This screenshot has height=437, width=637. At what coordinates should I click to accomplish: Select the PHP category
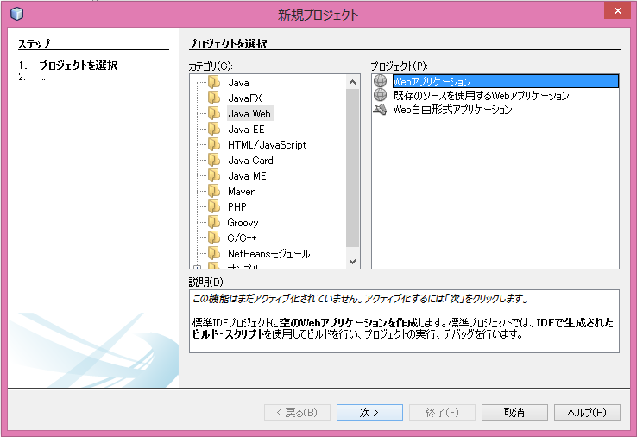[237, 207]
